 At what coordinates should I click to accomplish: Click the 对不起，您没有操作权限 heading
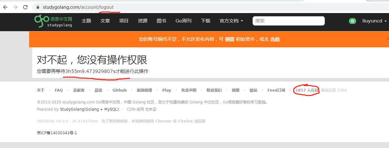[x=92, y=60]
